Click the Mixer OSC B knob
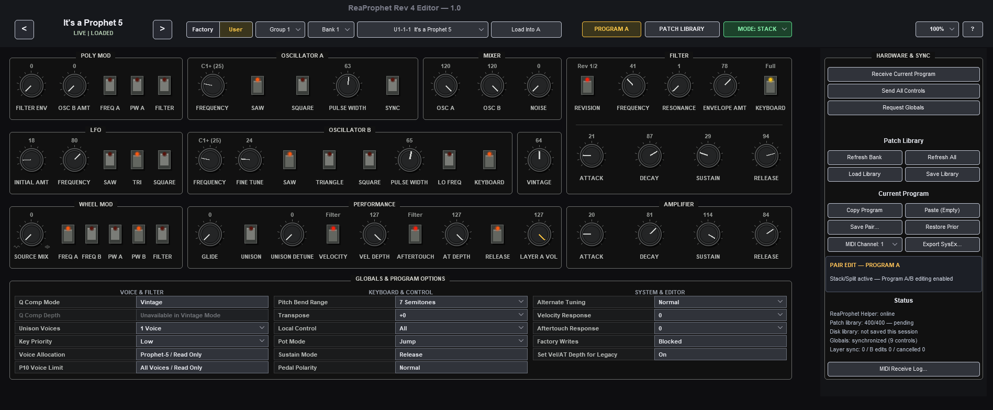993x410 pixels. [492, 86]
